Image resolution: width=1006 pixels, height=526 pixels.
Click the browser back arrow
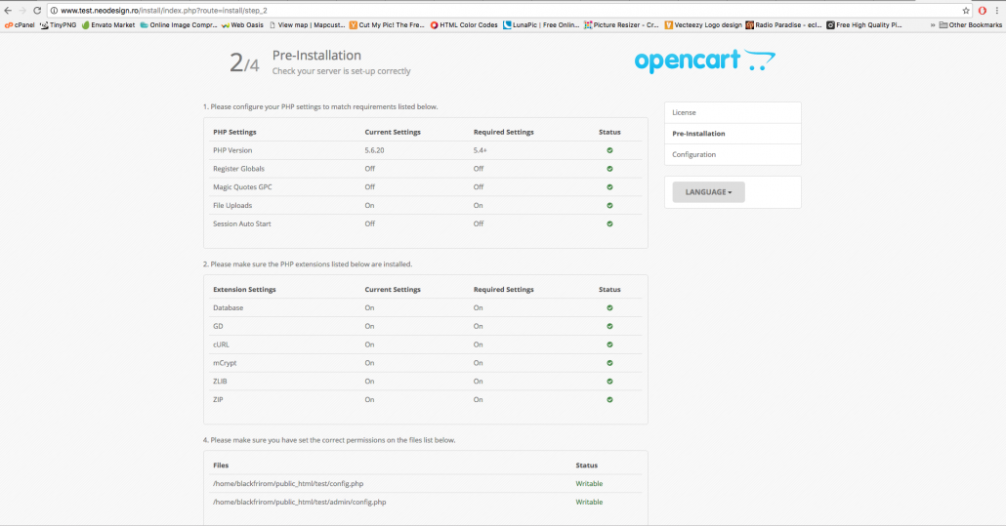pyautogui.click(x=8, y=11)
